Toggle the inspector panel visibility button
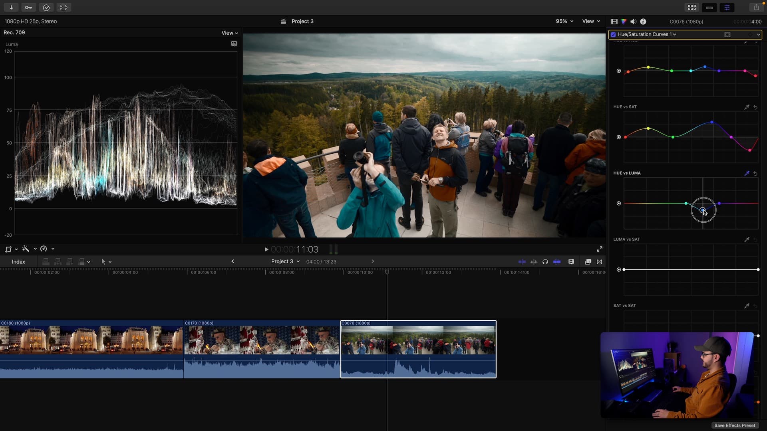This screenshot has width=767, height=431. pos(727,8)
